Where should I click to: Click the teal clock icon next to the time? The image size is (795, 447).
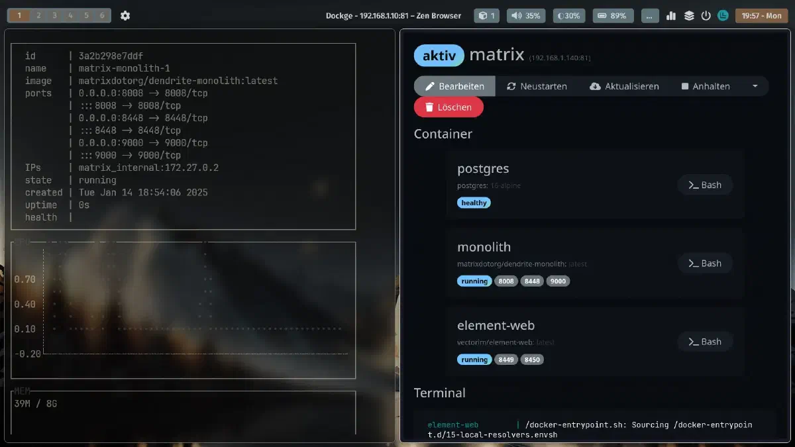[x=723, y=15]
